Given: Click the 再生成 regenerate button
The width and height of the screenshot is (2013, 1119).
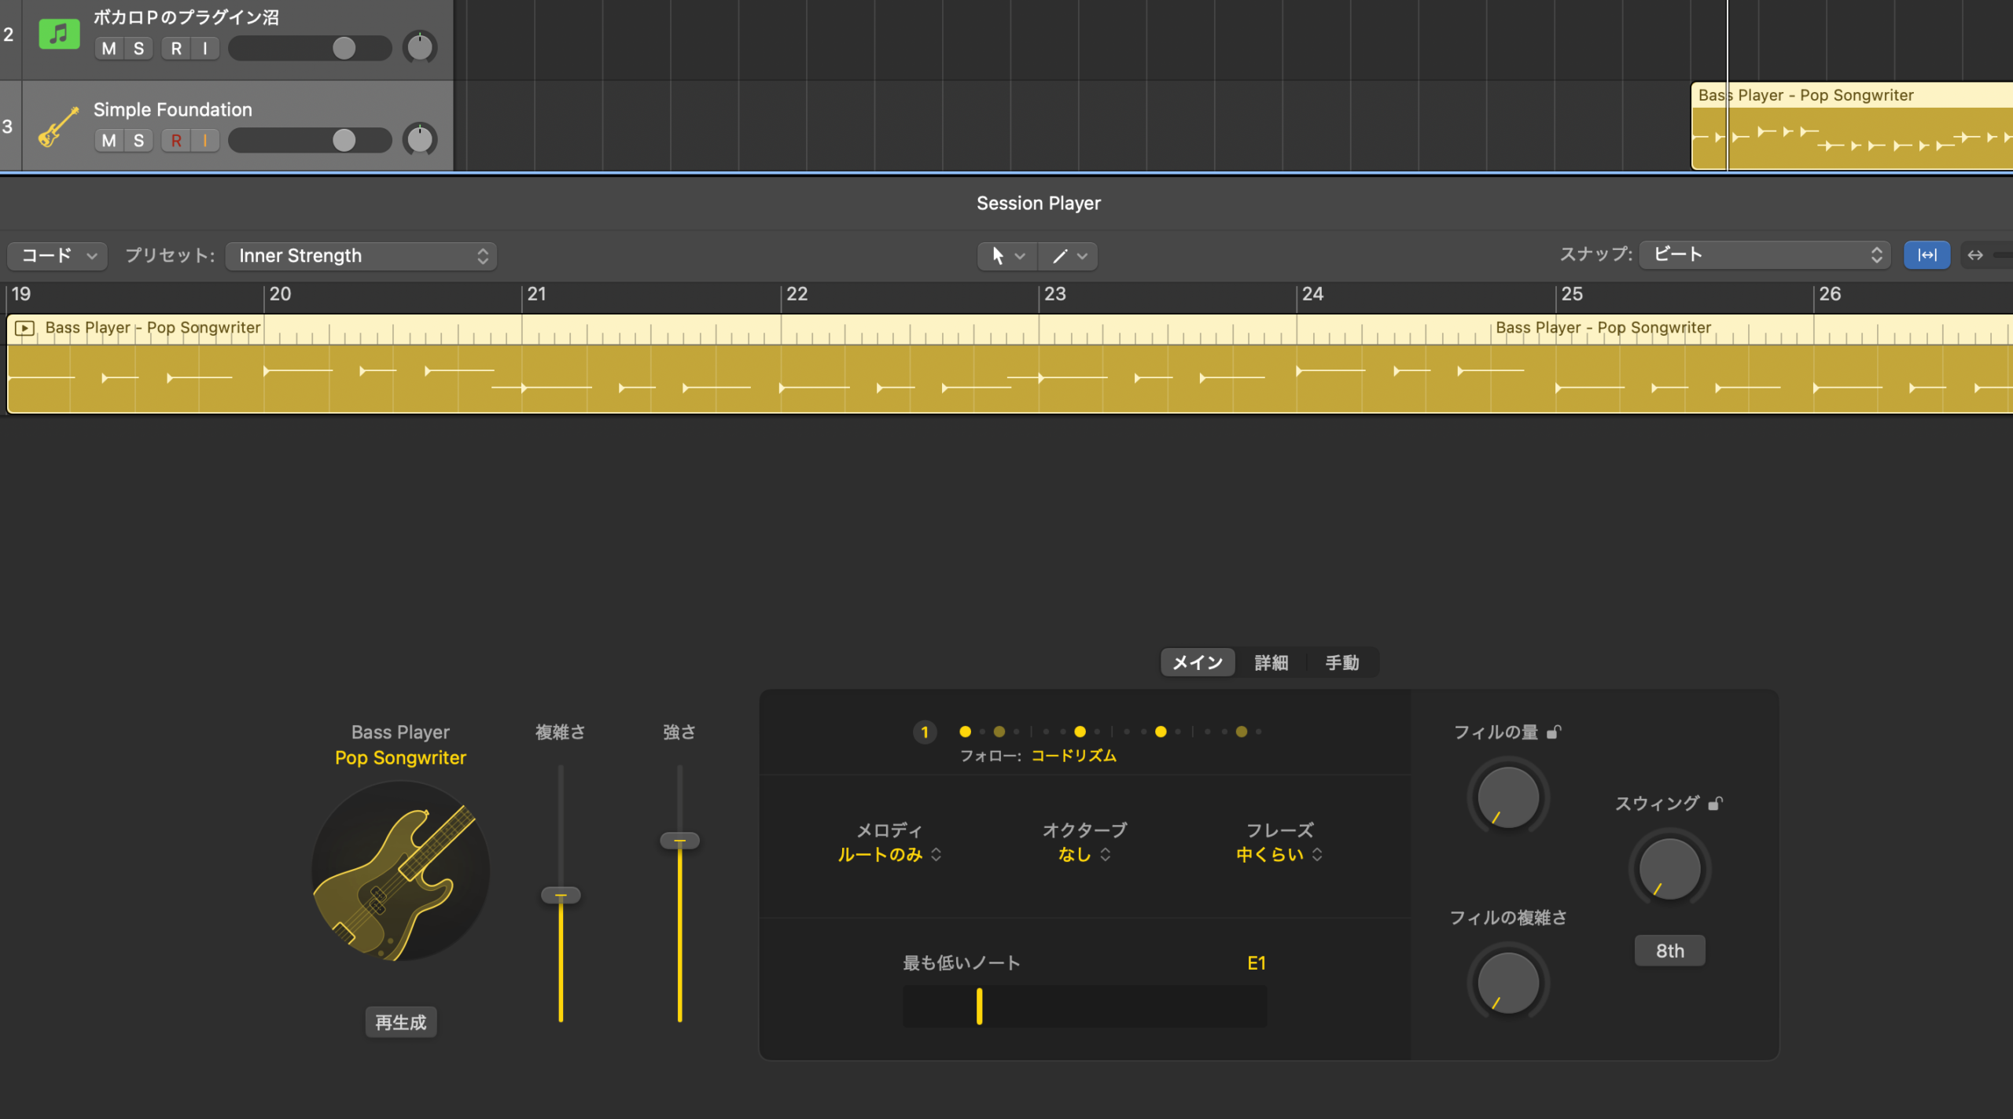Looking at the screenshot, I should (x=401, y=1022).
